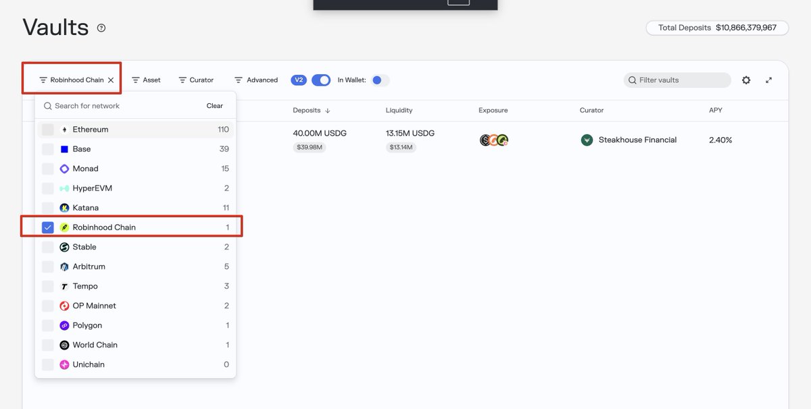Select the Katana network entry
The height and width of the screenshot is (409, 811).
(135, 208)
